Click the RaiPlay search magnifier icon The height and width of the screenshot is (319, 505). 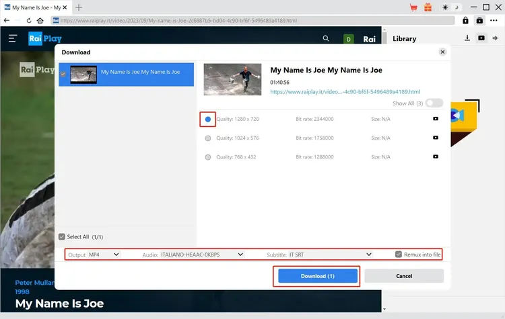(326, 39)
